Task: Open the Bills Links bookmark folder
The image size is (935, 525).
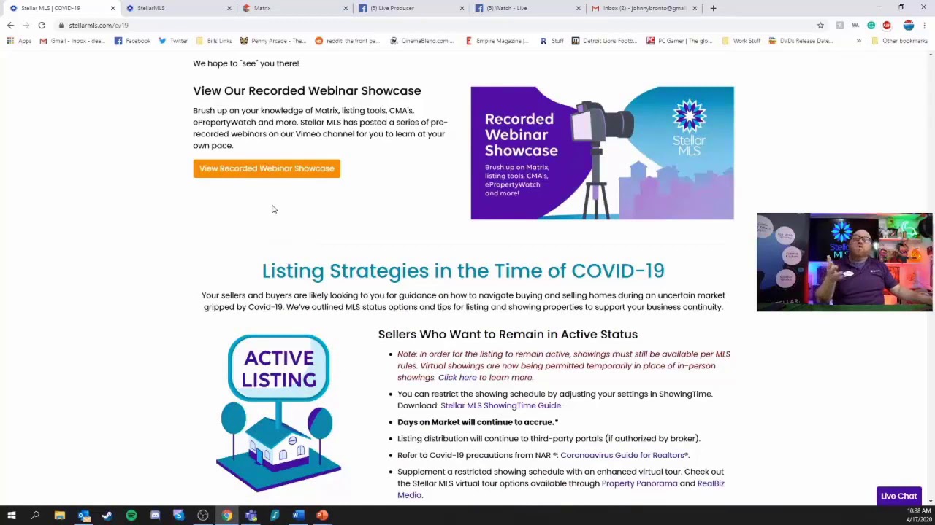Action: pyautogui.click(x=213, y=41)
